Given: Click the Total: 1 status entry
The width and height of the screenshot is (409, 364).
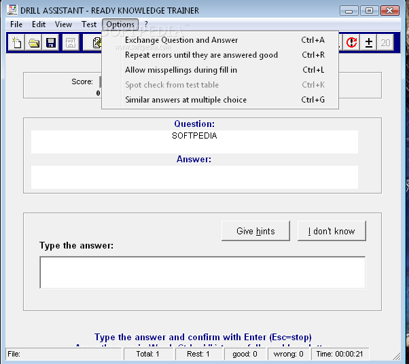Looking at the screenshot, I should click(x=148, y=354).
